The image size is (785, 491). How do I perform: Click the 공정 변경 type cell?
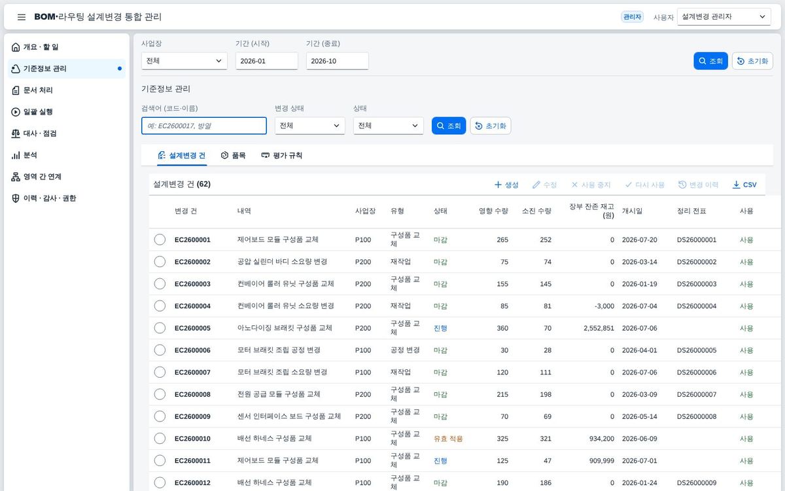pyautogui.click(x=405, y=350)
